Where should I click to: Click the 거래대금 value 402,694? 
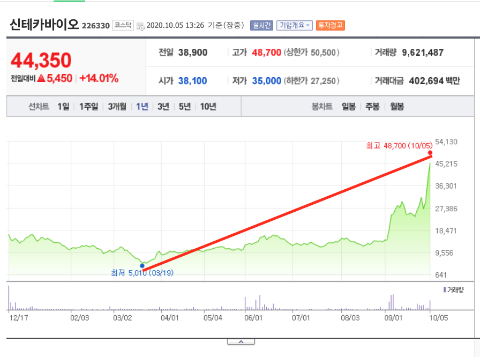426,81
